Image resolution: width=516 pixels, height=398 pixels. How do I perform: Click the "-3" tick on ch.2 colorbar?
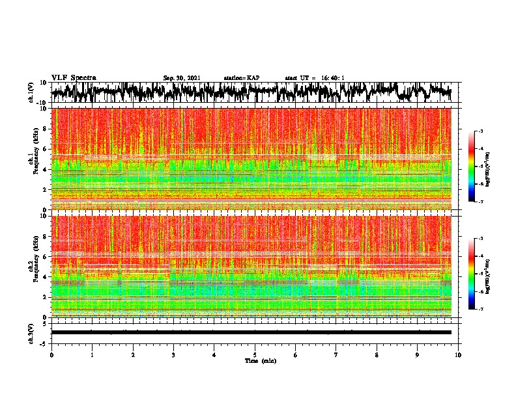(480, 239)
